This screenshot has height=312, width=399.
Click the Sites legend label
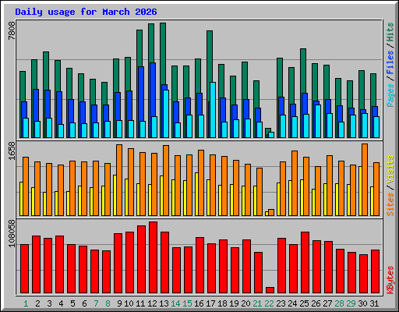390,204
